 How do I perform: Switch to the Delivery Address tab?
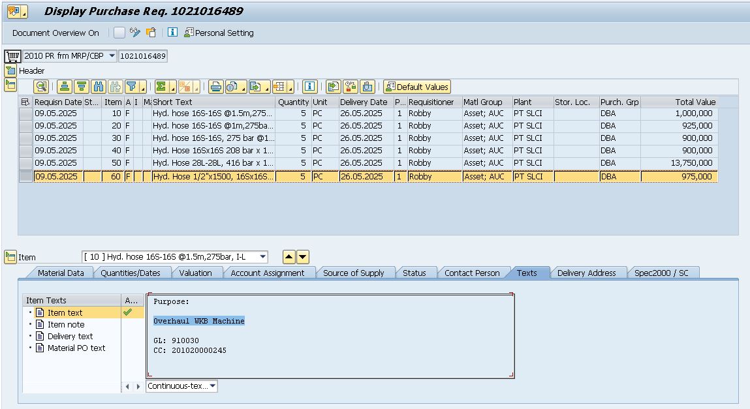(586, 273)
